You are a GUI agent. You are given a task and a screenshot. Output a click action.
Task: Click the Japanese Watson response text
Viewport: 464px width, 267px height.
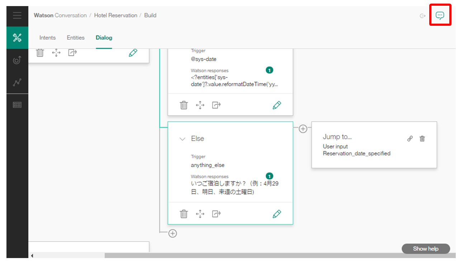tap(235, 188)
